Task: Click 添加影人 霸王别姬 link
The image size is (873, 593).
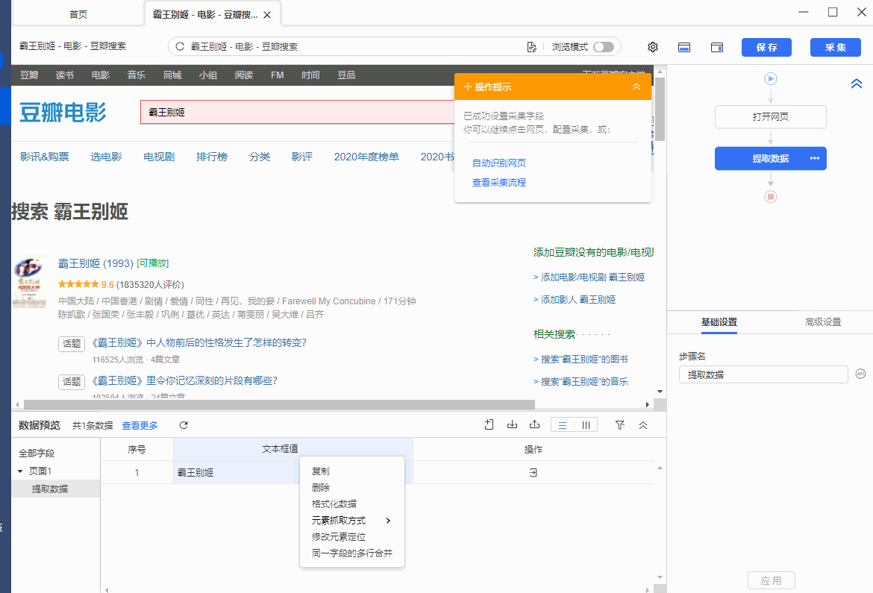Action: 578,300
